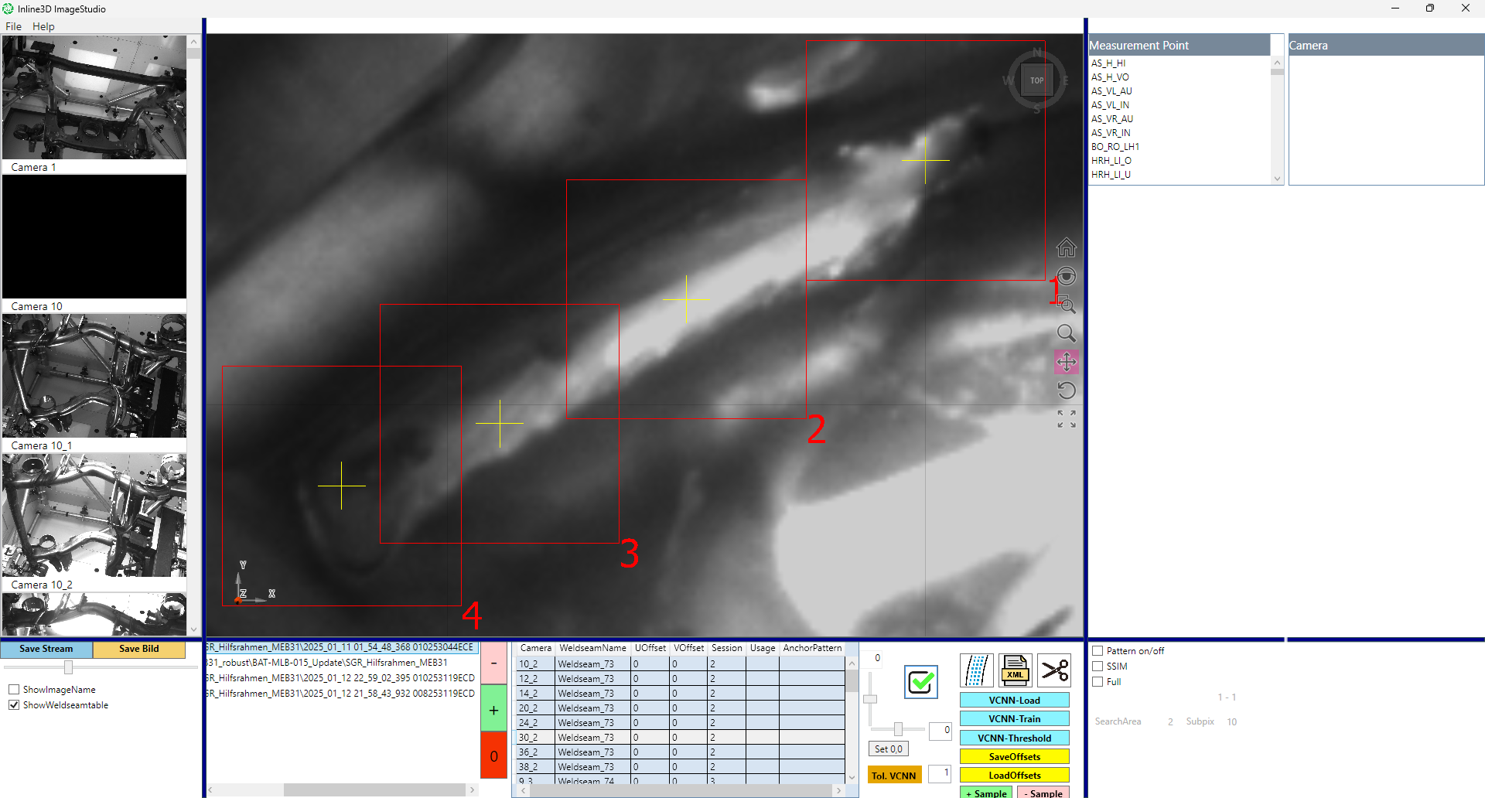This screenshot has width=1485, height=798.
Task: Click the VCNN-Threshold button
Action: point(1014,738)
